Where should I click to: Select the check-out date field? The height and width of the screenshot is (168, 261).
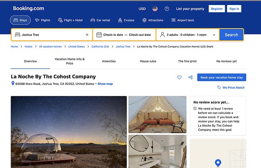point(140,35)
